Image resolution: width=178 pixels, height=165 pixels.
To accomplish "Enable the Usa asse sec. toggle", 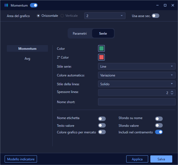I will click(156, 16).
